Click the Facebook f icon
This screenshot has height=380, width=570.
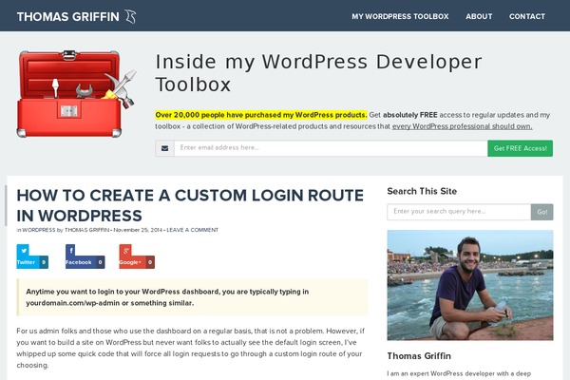click(x=70, y=250)
